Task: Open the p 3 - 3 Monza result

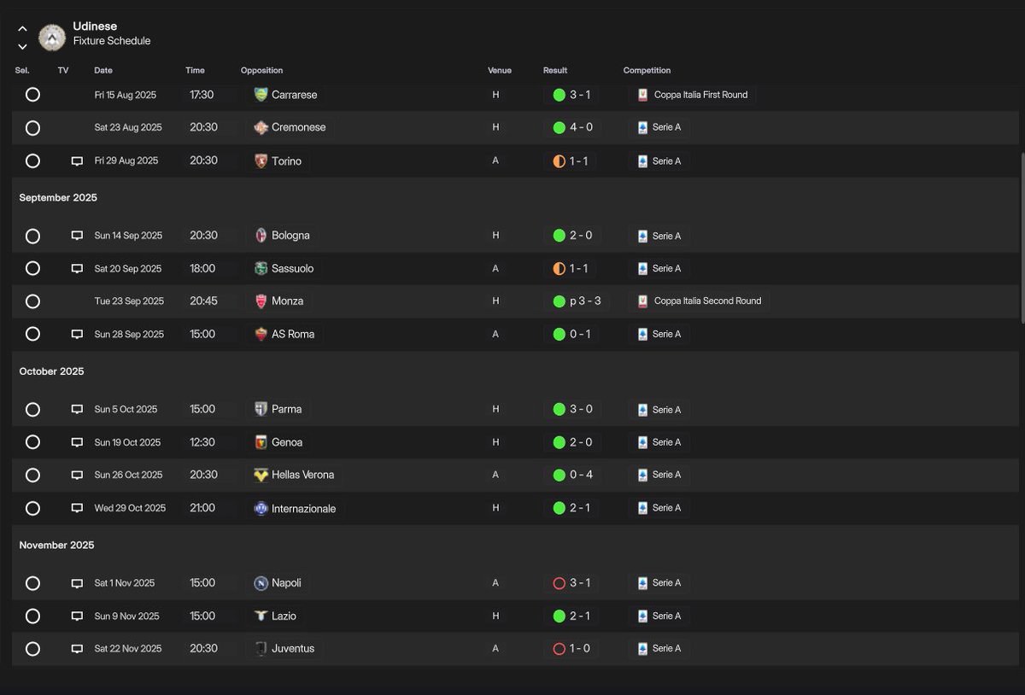Action: tap(575, 301)
